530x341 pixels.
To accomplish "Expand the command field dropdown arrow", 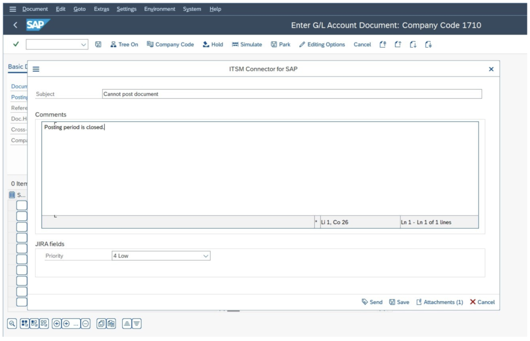I will click(83, 45).
